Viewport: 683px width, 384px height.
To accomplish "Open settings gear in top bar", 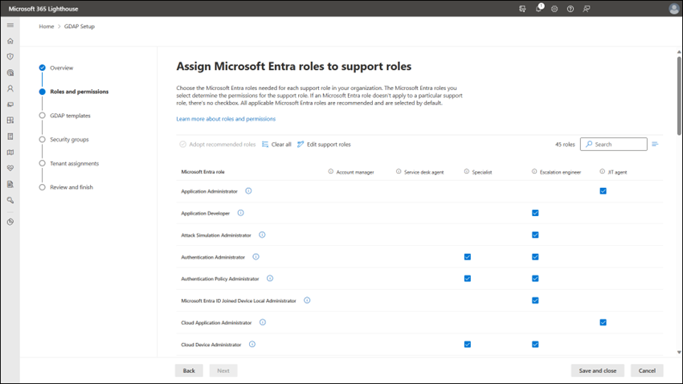I will coord(554,9).
